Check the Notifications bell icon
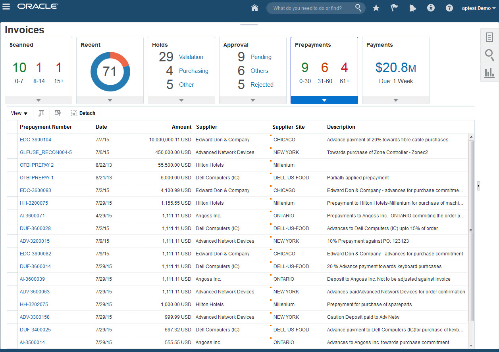The image size is (499, 352). [x=412, y=8]
